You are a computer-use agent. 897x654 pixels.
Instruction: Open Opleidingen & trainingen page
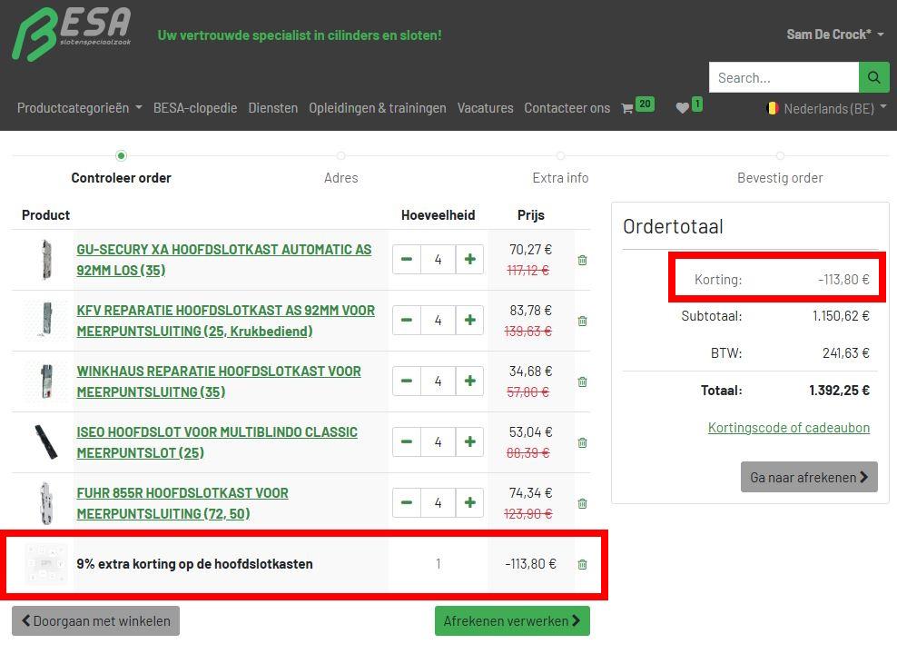pyautogui.click(x=377, y=108)
